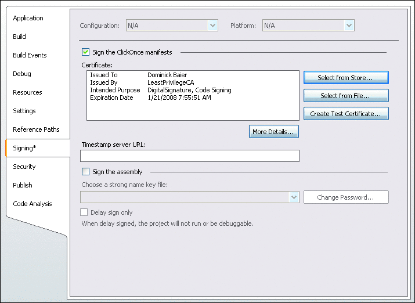Open the Code Analysis tab
This screenshot has height=303, width=415.
33,204
